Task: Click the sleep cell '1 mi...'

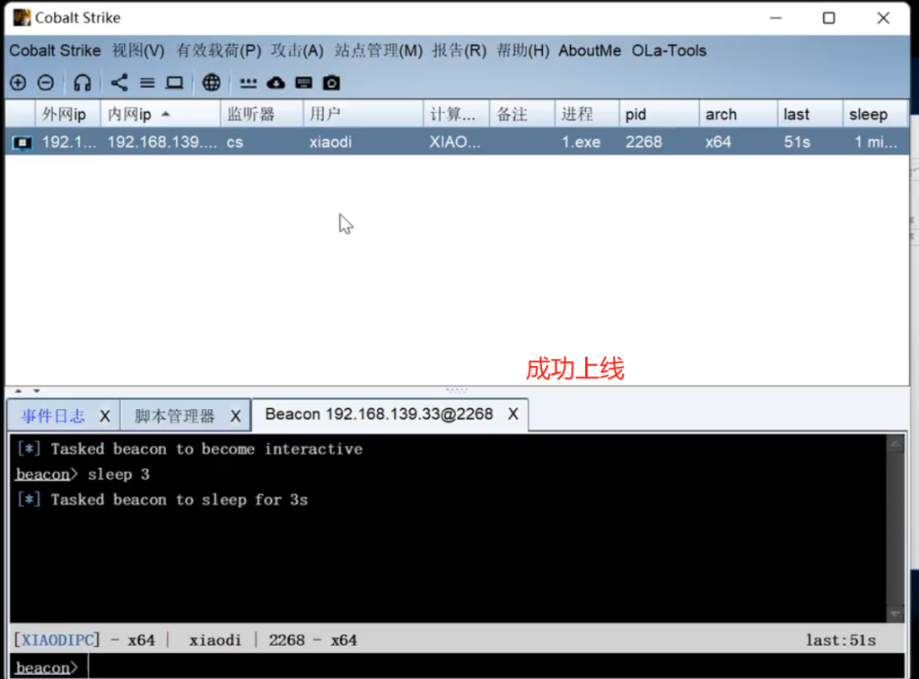Action: click(x=876, y=143)
